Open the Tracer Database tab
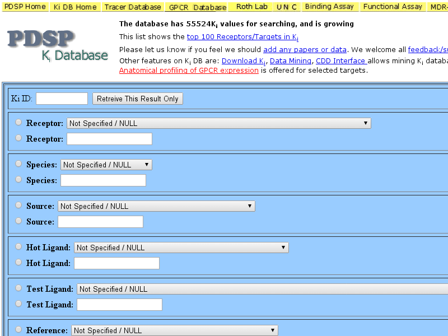The width and height of the screenshot is (448, 336). 133,7
